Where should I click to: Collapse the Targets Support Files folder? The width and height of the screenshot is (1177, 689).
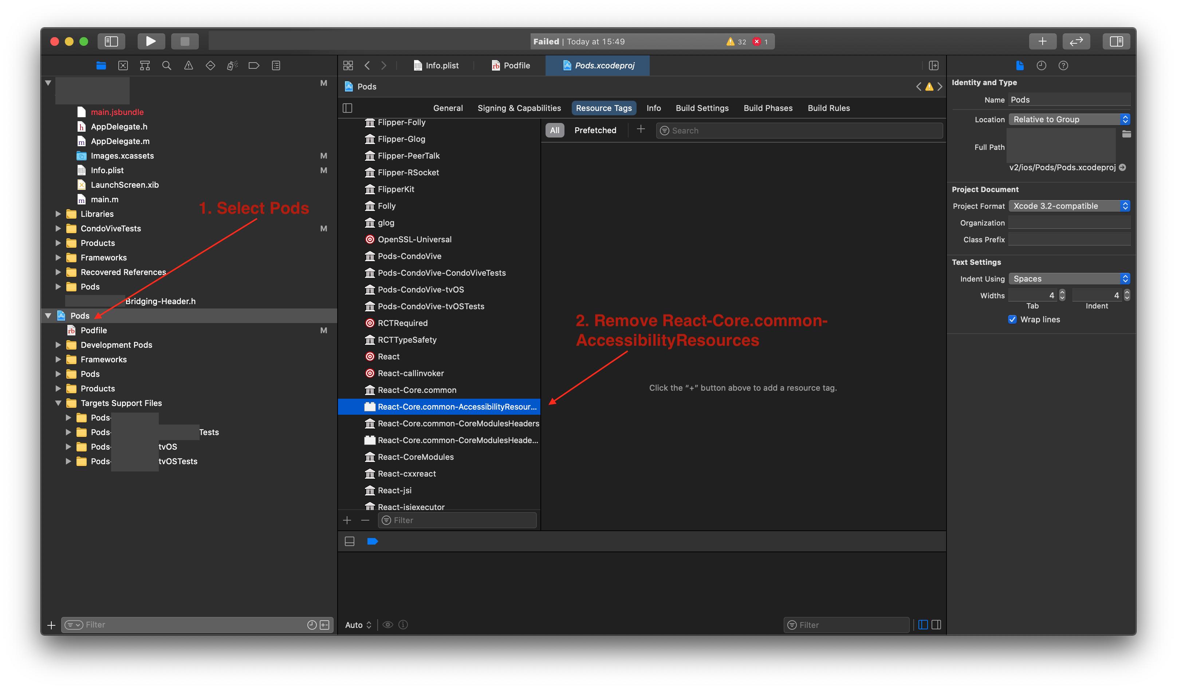(58, 403)
